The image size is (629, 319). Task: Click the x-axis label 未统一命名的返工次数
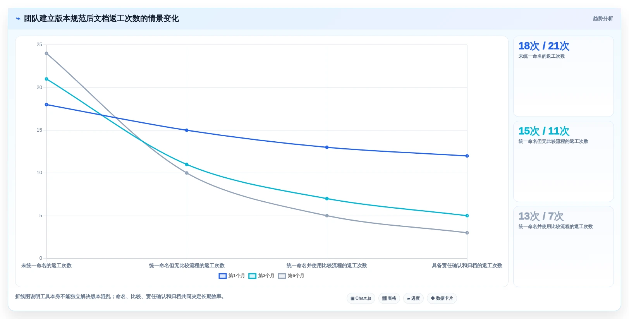pyautogui.click(x=46, y=266)
